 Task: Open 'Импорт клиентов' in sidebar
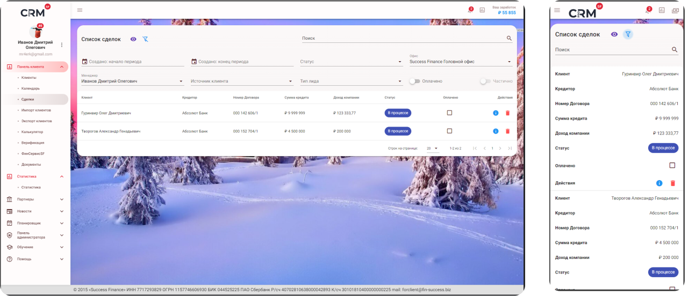click(x=35, y=110)
